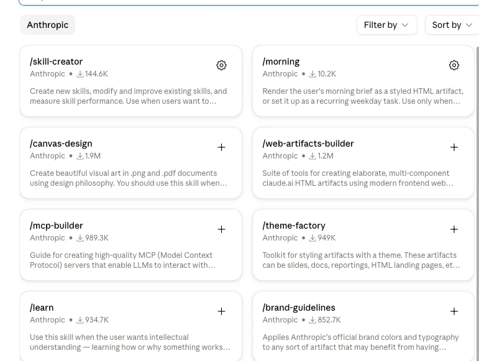
Task: Click the search input field at top
Action: (249, 2)
